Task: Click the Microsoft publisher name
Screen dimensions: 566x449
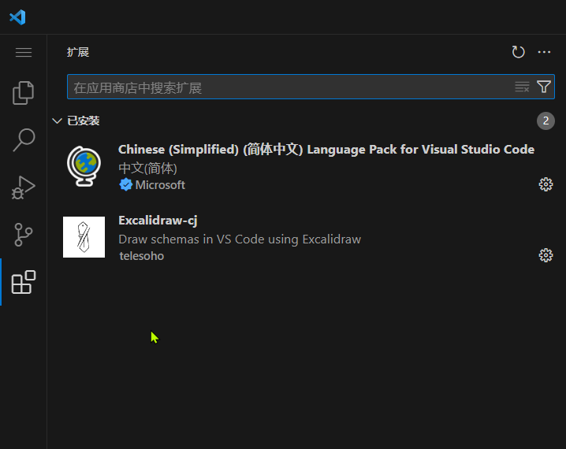Action: coord(160,185)
